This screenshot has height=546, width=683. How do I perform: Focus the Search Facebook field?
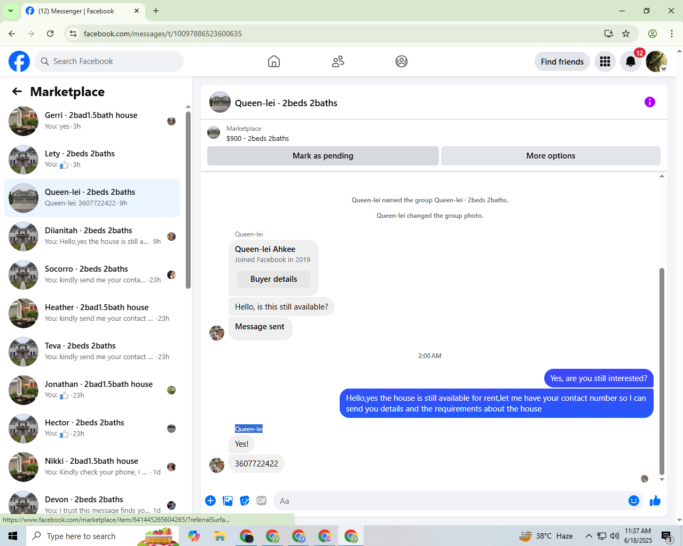pos(109,61)
